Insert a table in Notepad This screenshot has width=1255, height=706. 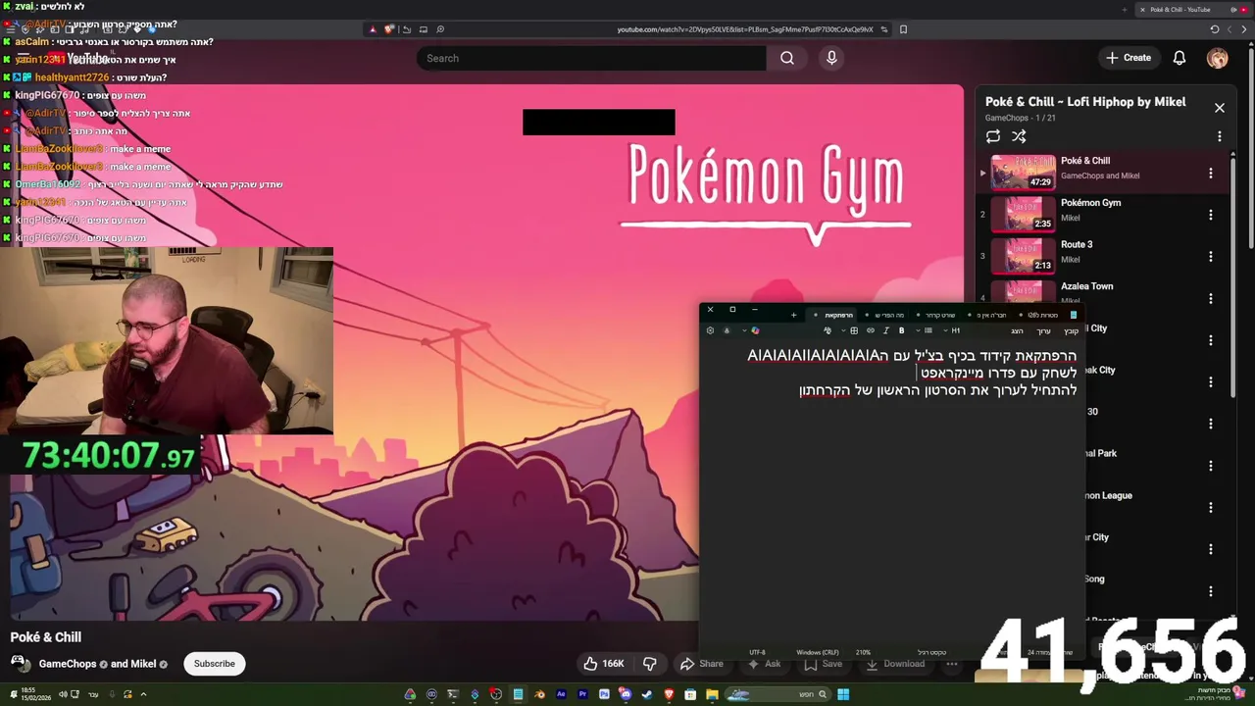[x=854, y=330]
